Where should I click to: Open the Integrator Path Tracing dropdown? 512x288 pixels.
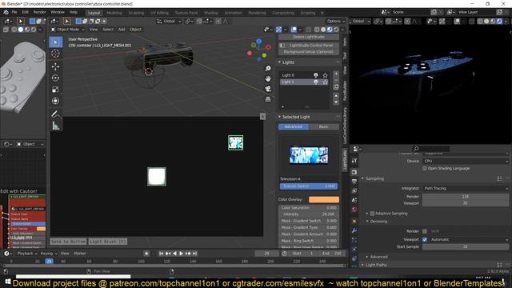[466, 189]
